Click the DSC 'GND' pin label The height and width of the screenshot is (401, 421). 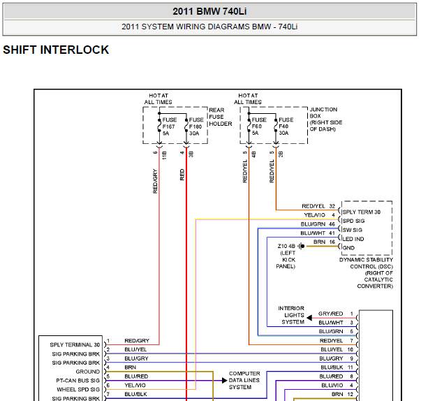pyautogui.click(x=348, y=248)
